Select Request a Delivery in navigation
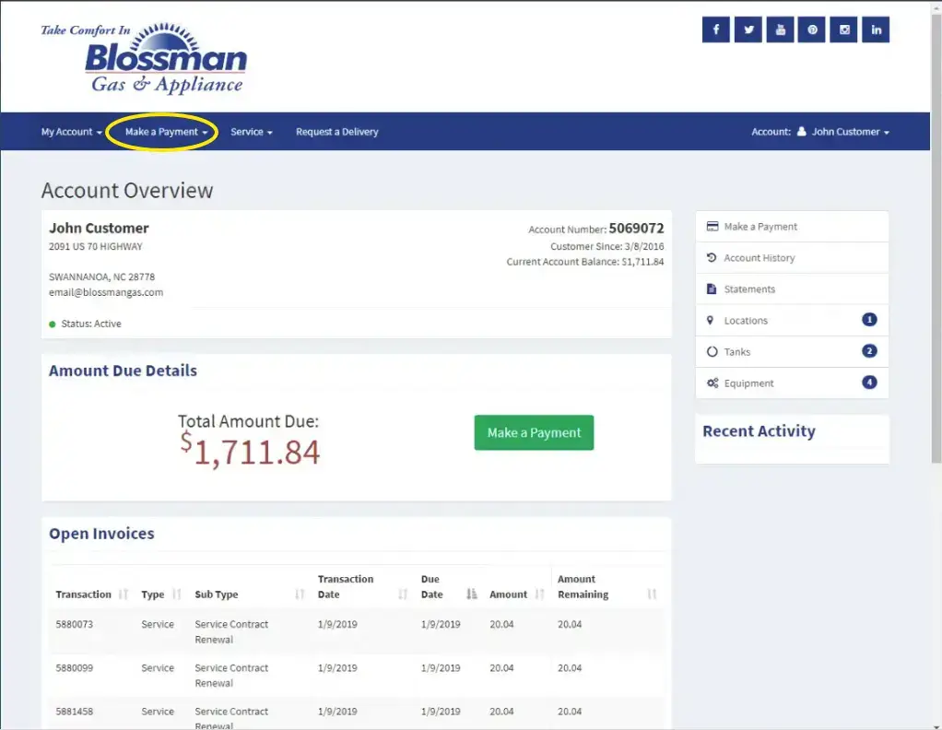Screen dimensions: 942x730 coord(336,132)
